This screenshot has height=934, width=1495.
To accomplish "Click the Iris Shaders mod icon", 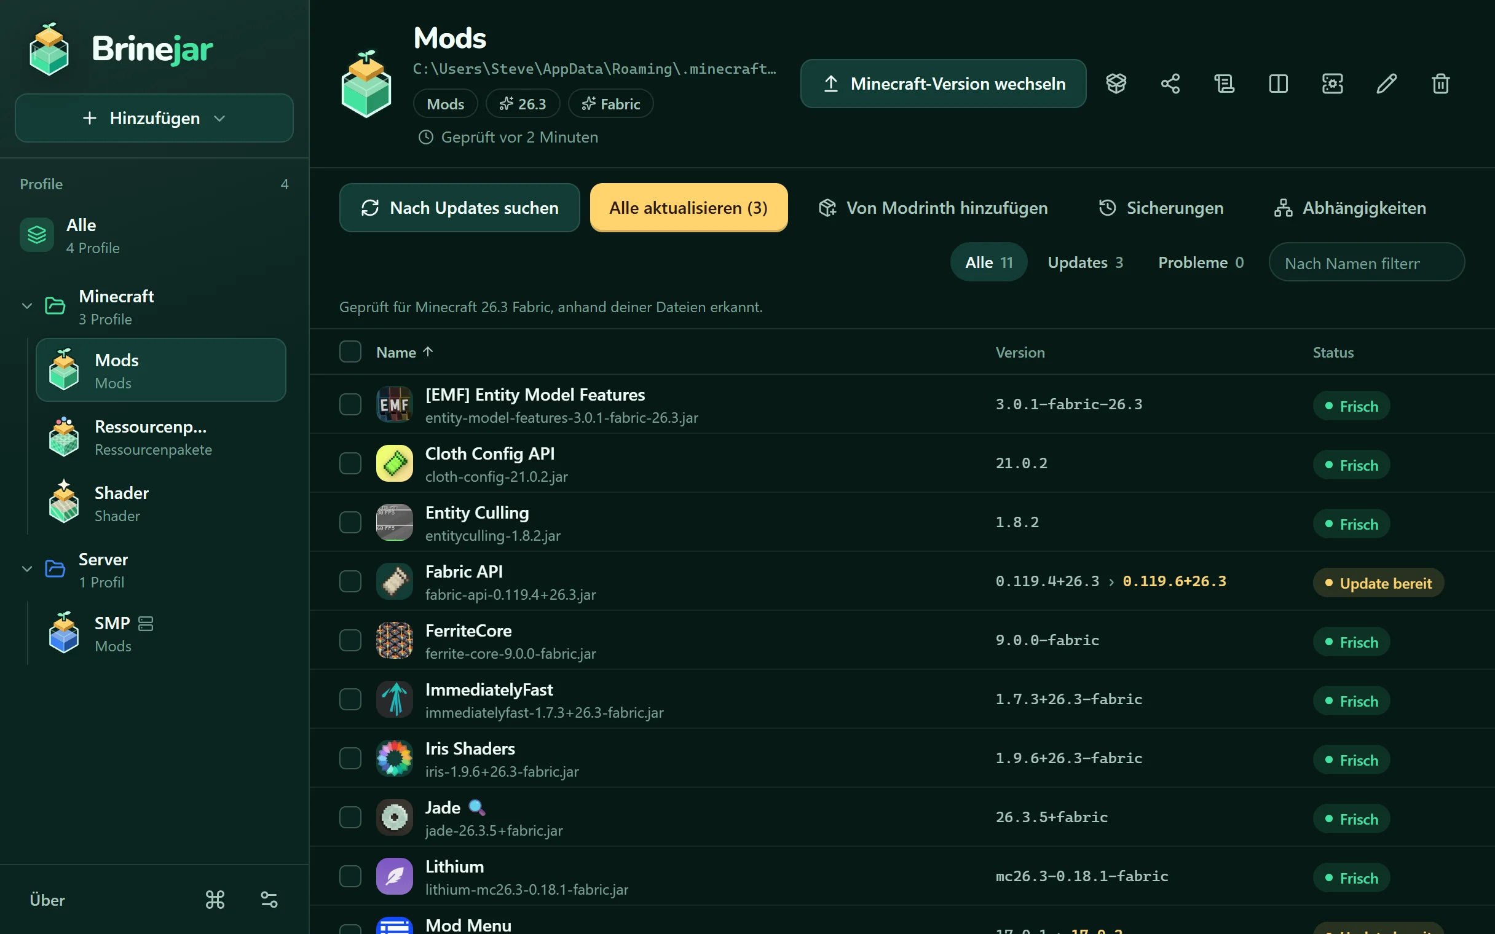I will 395,758.
